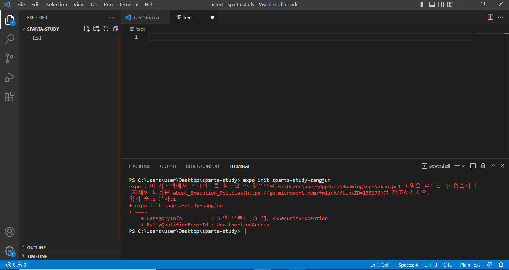Open the Accounts menu

[10, 232]
